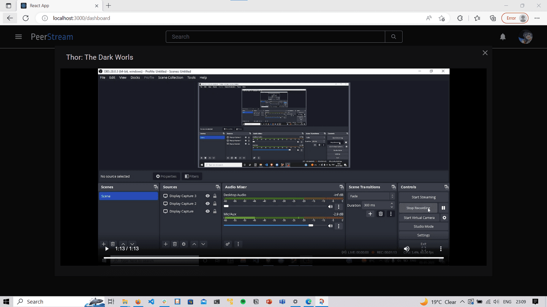547x307 pixels.
Task: Open user profile avatar menu
Action: pyautogui.click(x=525, y=37)
